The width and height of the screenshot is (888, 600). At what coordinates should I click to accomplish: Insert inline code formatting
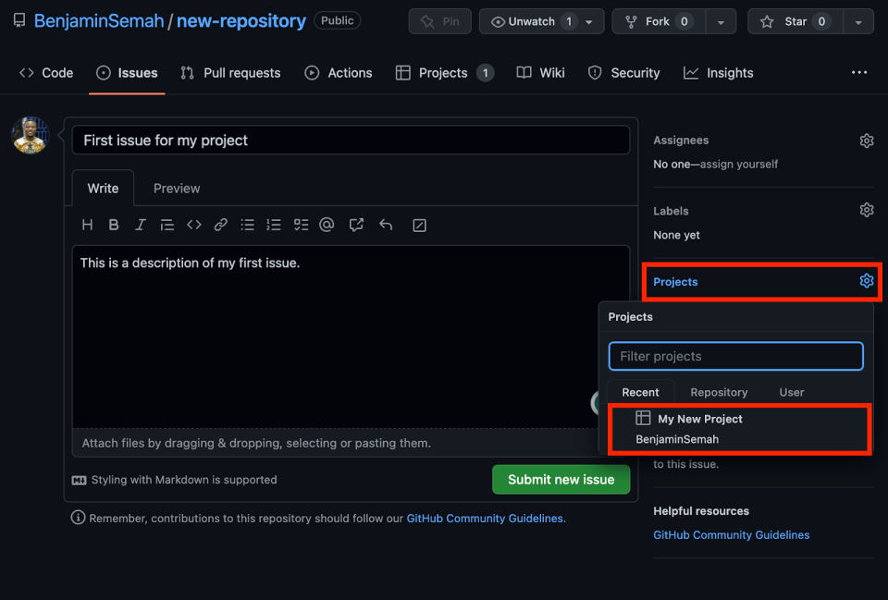tap(194, 225)
